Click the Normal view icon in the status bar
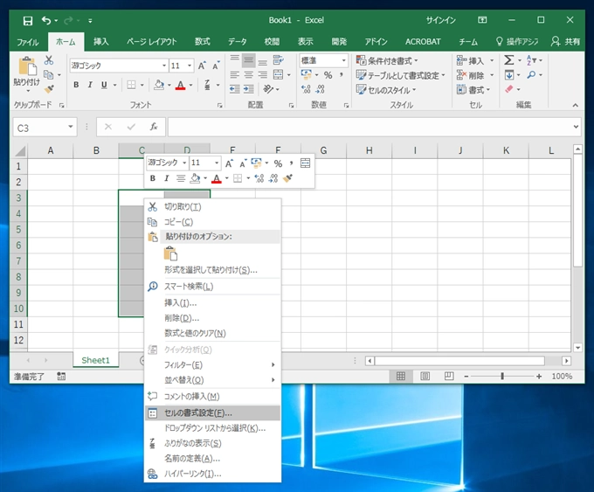Screen dimensions: 594x492 tap(401, 376)
